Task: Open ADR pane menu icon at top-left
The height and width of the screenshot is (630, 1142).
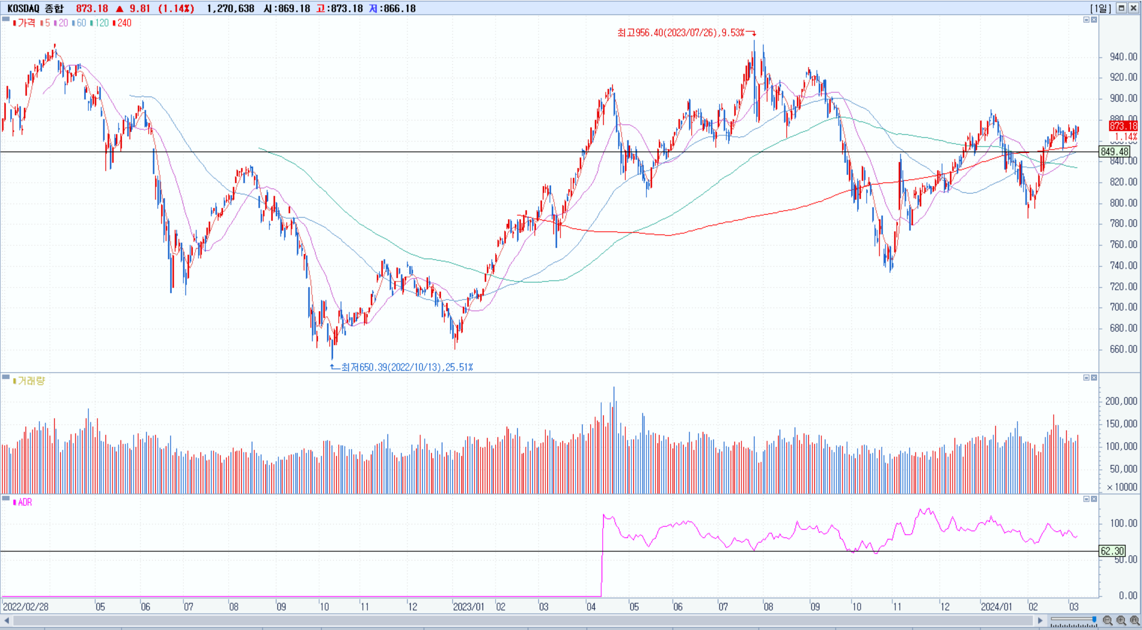Action: tap(6, 498)
